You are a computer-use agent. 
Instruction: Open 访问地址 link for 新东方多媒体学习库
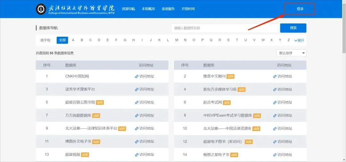[x=283, y=89]
